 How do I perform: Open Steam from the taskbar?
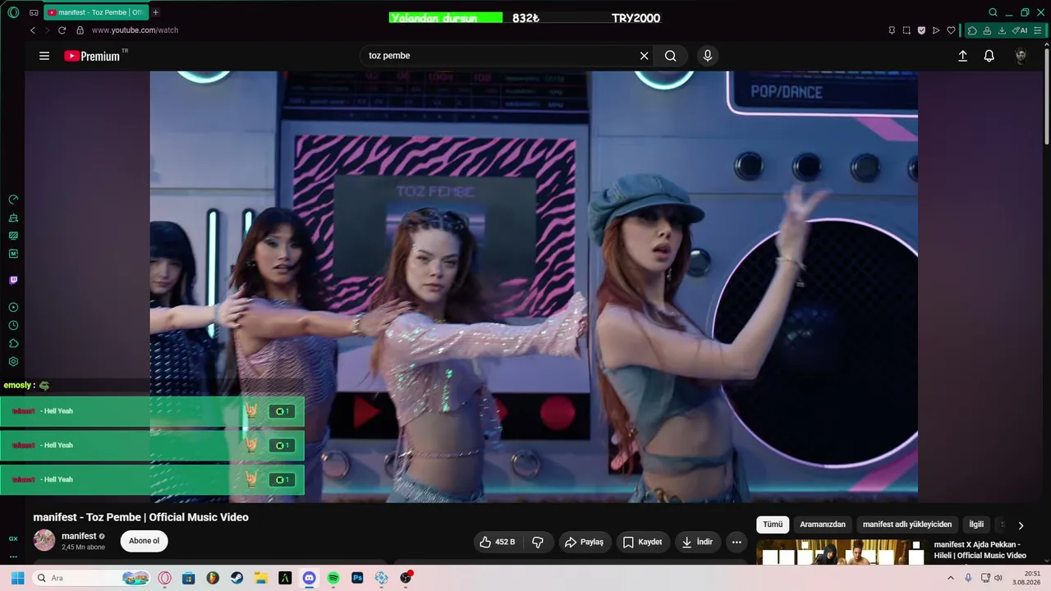click(236, 578)
